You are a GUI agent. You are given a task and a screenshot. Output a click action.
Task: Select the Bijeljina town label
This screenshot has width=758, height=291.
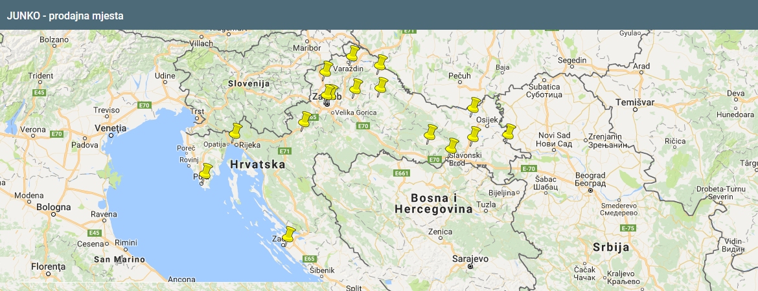coord(502,193)
